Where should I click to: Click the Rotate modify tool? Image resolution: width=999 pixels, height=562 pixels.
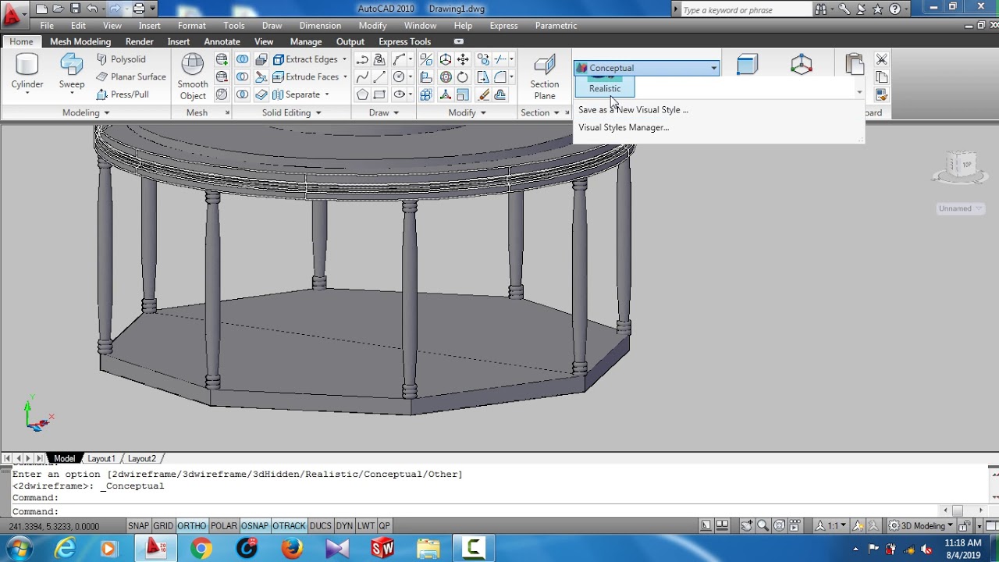coord(463,76)
